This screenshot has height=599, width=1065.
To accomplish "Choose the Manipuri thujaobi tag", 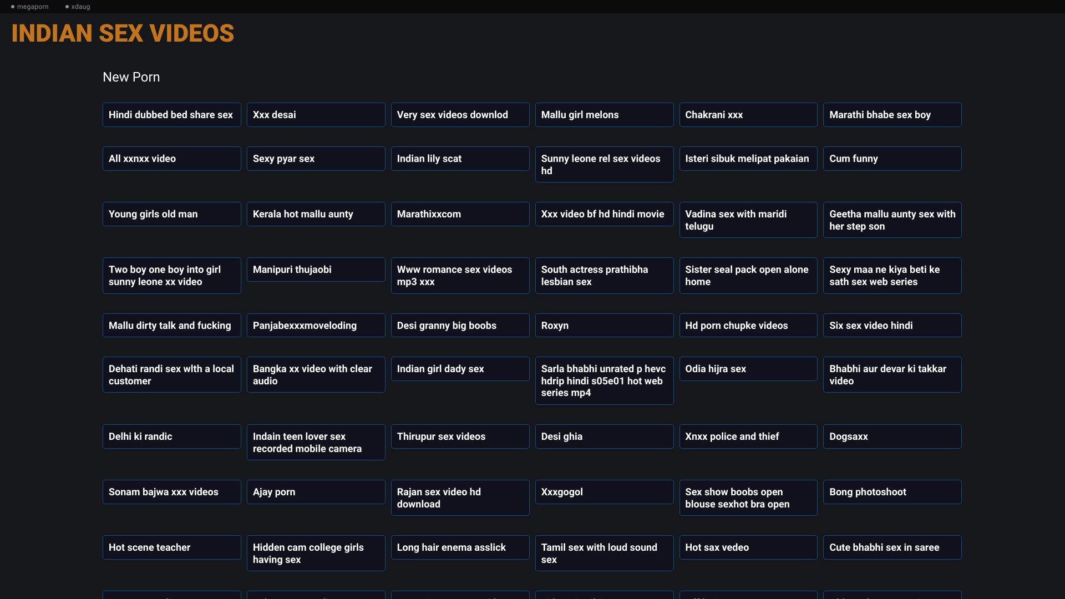I will coord(316,270).
